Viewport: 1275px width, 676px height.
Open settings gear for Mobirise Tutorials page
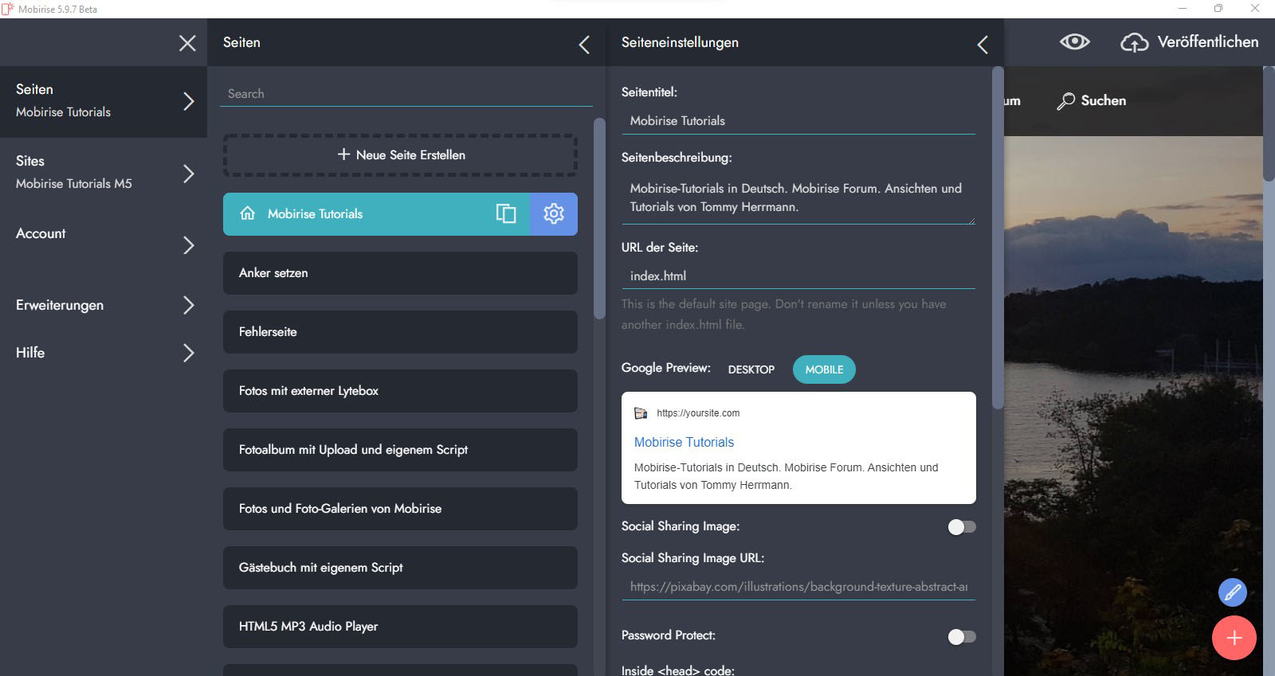pos(554,214)
